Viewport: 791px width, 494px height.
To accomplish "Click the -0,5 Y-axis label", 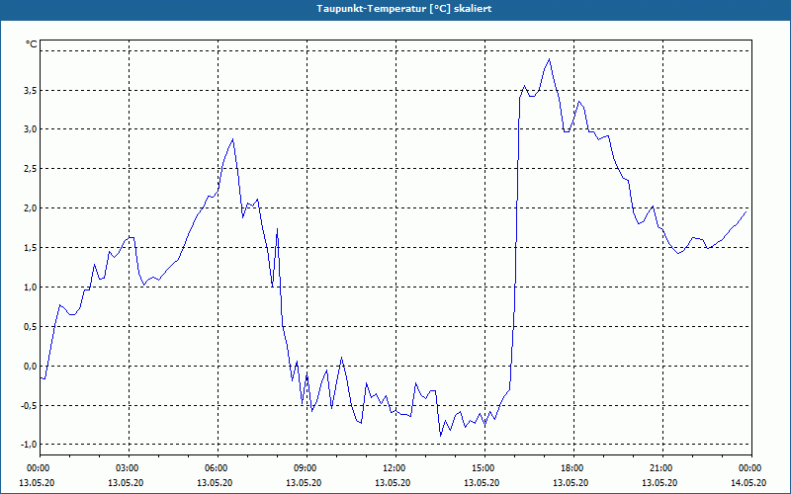I will click(x=29, y=405).
